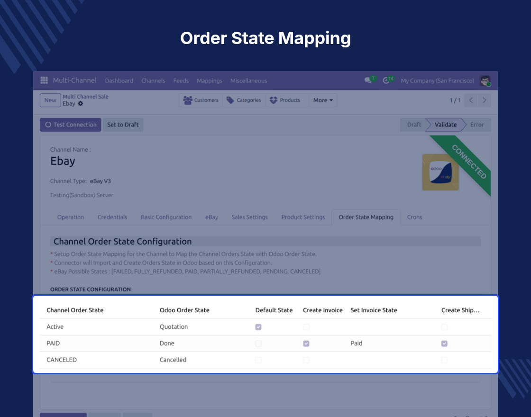Sort by Odoo Order State column header
531x417 pixels.
point(184,310)
